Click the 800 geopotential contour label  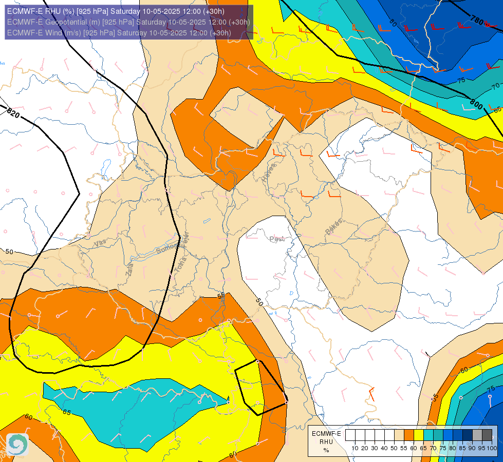(476, 104)
